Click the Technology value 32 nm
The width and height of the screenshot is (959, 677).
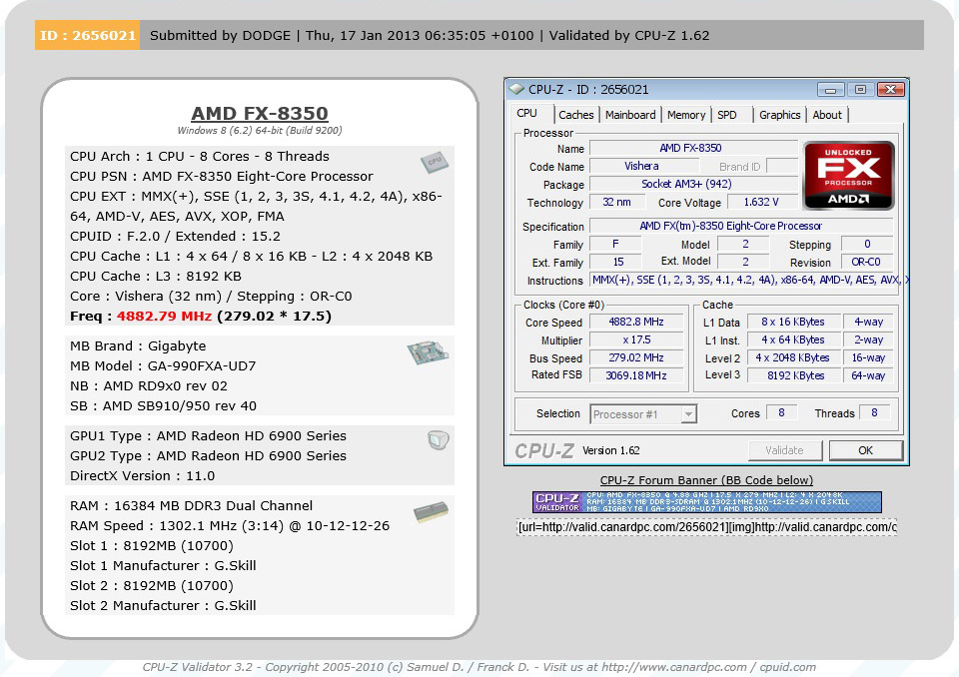pos(616,202)
